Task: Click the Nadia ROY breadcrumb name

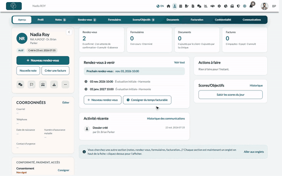Action: coord(39,6)
